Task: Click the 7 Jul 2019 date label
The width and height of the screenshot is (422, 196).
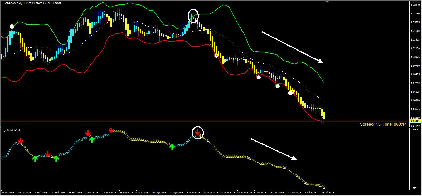Action: (311, 193)
